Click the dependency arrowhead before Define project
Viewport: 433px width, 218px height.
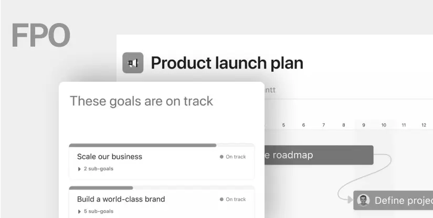350,200
